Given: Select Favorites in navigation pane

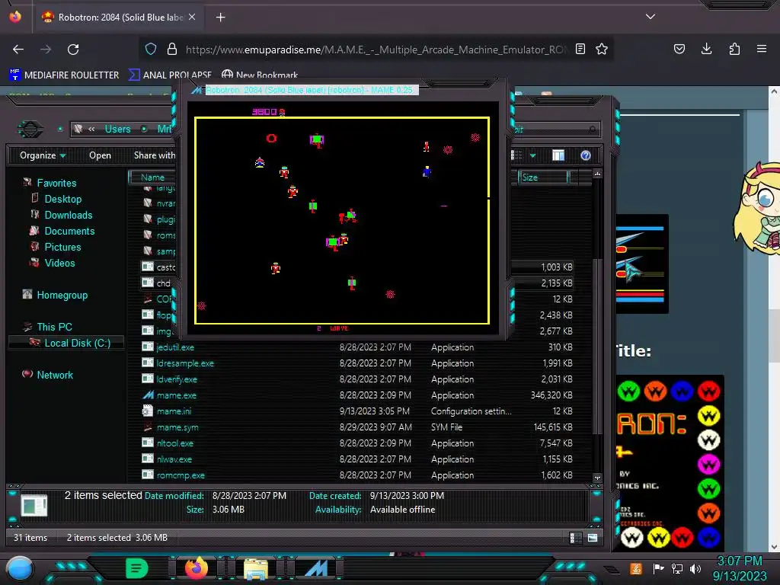Looking at the screenshot, I should coord(56,183).
